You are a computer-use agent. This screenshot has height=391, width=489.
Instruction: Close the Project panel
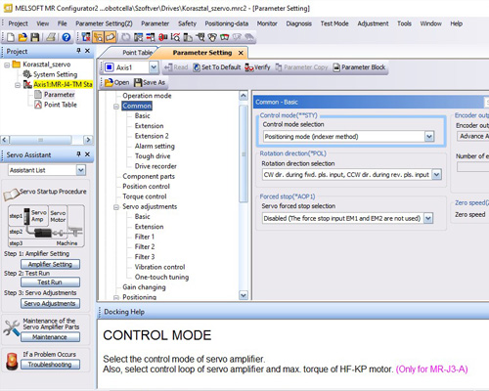pos(87,51)
